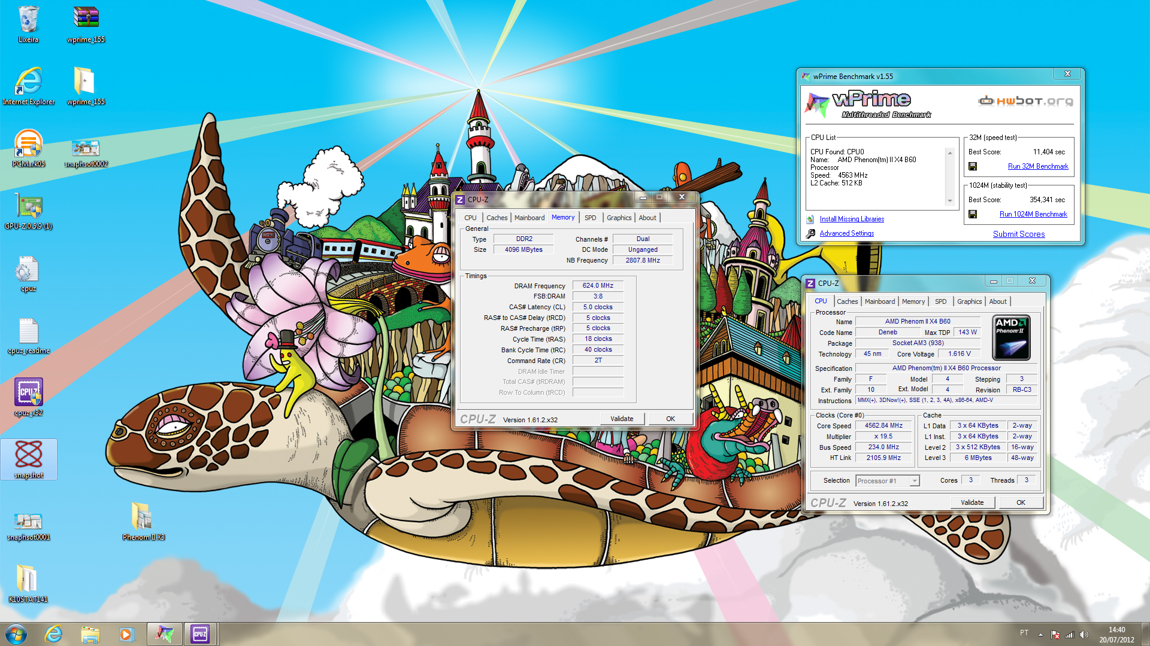Click Validate in right CPU-Z window
The image size is (1150, 646).
[x=972, y=502]
